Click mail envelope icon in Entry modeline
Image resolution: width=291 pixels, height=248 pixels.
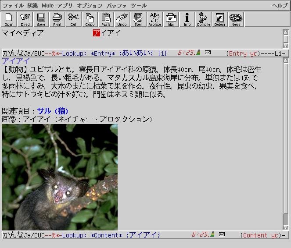208,53
